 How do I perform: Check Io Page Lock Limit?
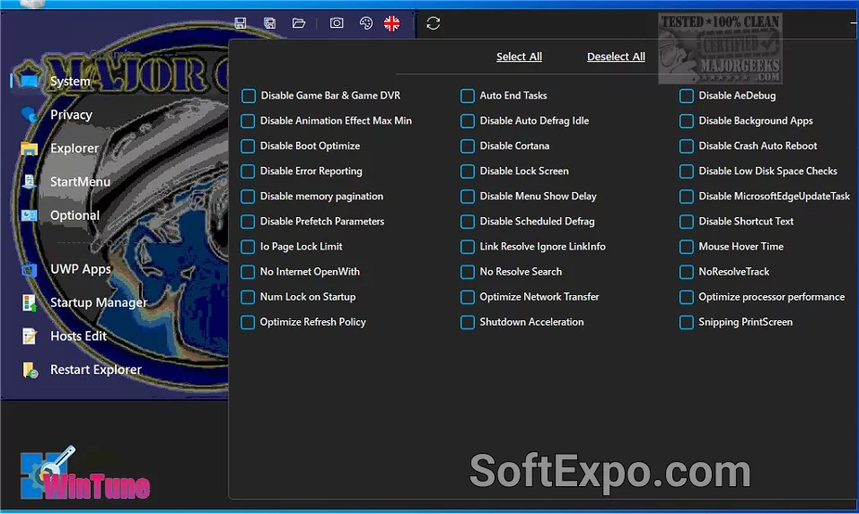coord(248,247)
